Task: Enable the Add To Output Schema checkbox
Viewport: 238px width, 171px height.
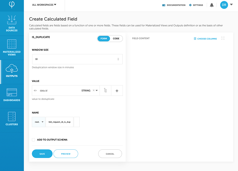Action: (33, 140)
